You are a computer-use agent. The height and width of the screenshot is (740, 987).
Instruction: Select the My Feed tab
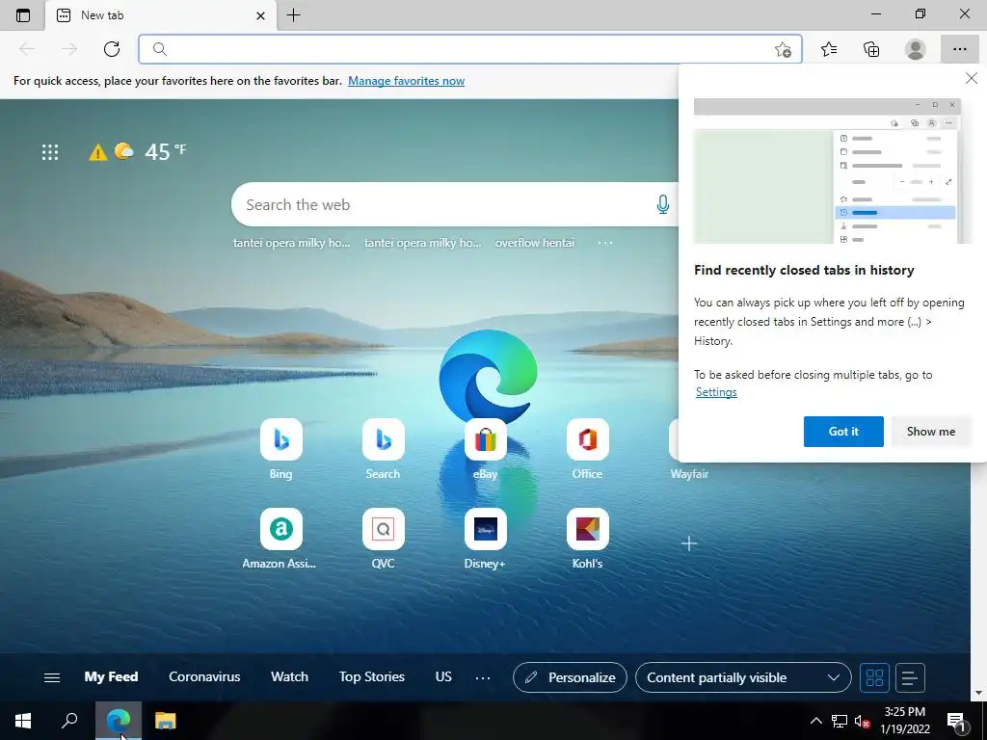(111, 677)
